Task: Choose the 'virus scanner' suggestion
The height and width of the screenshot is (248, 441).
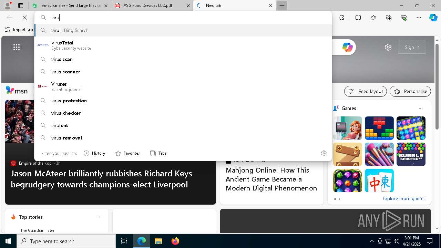Action: (183, 72)
